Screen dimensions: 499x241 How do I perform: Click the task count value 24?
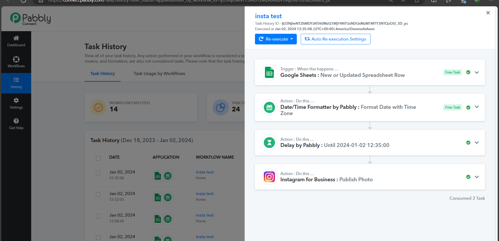[236, 109]
